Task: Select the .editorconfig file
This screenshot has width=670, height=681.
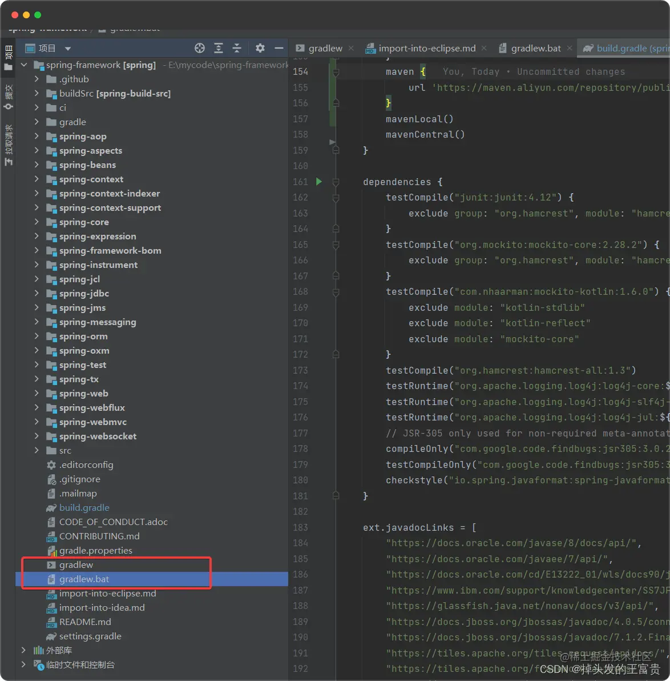Action: (86, 464)
